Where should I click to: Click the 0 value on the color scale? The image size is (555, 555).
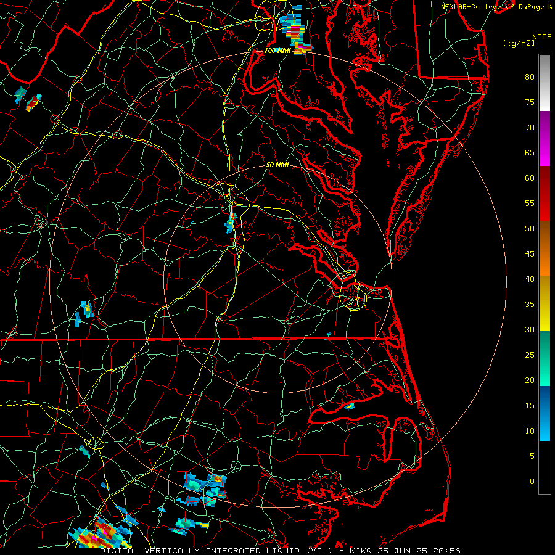click(532, 482)
